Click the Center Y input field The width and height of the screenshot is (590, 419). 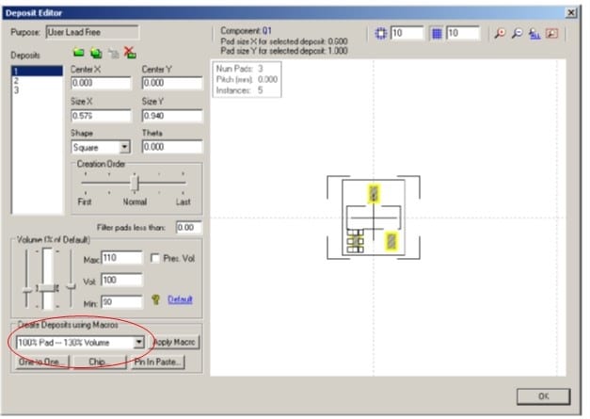click(x=172, y=83)
